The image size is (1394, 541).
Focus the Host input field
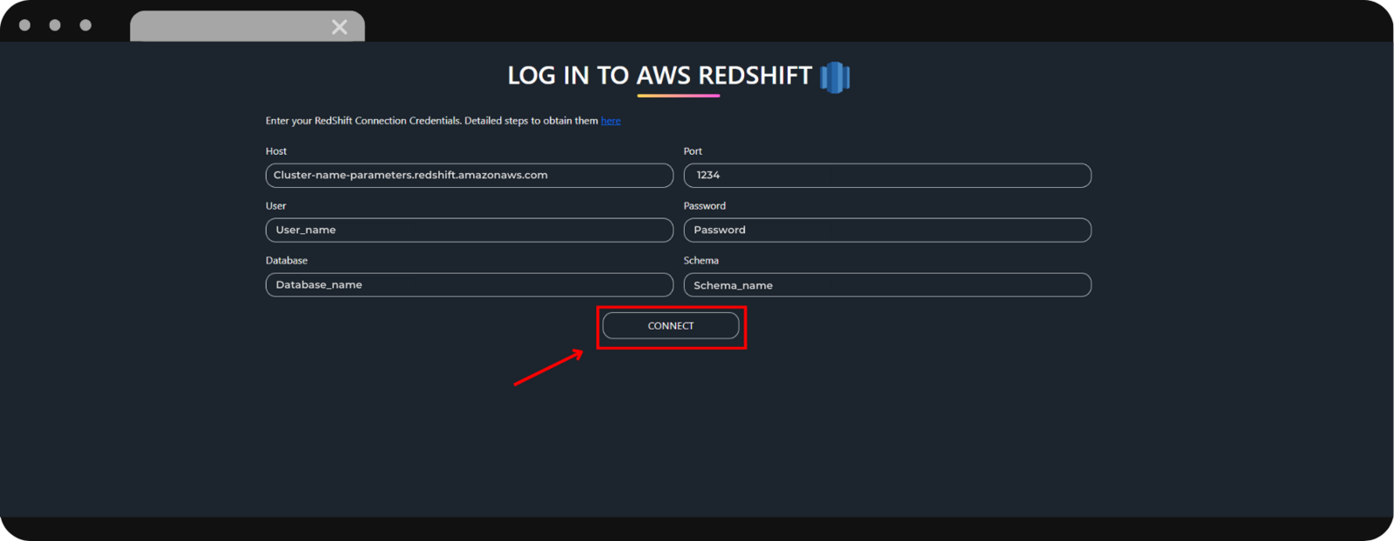[469, 176]
